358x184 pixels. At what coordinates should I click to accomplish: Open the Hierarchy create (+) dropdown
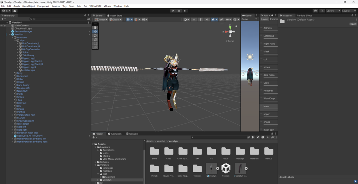pos(3,19)
